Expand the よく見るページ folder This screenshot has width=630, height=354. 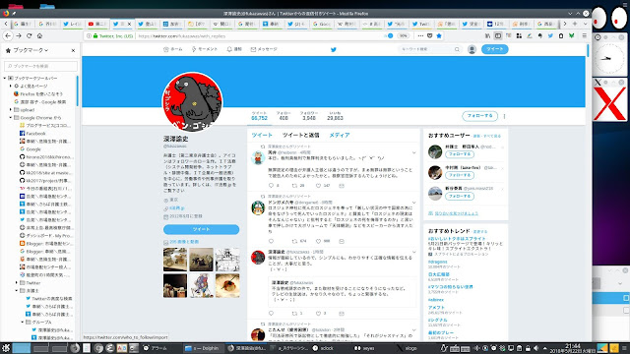[11, 86]
